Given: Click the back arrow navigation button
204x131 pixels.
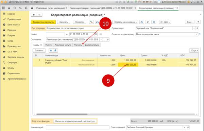Looking at the screenshot, I should click(34, 15).
